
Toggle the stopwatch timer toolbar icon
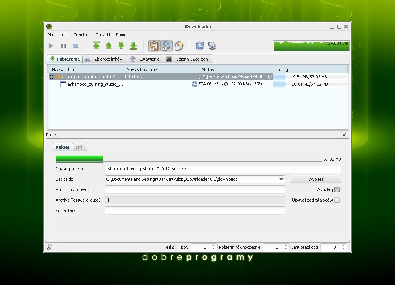179,46
